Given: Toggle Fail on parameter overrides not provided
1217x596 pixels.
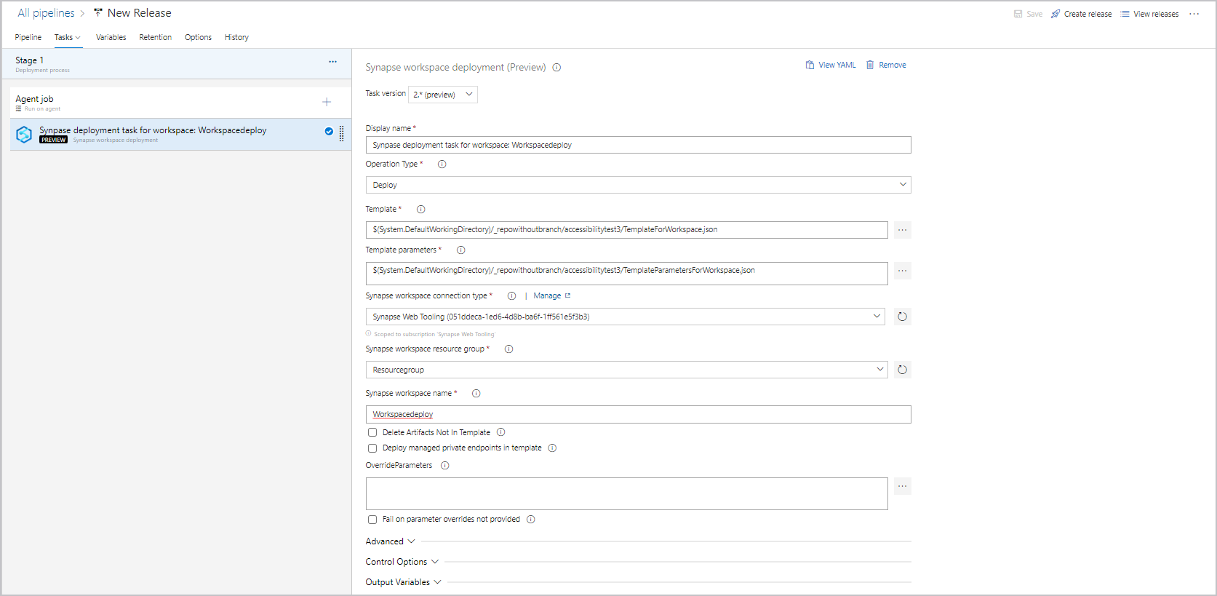Looking at the screenshot, I should coord(372,520).
